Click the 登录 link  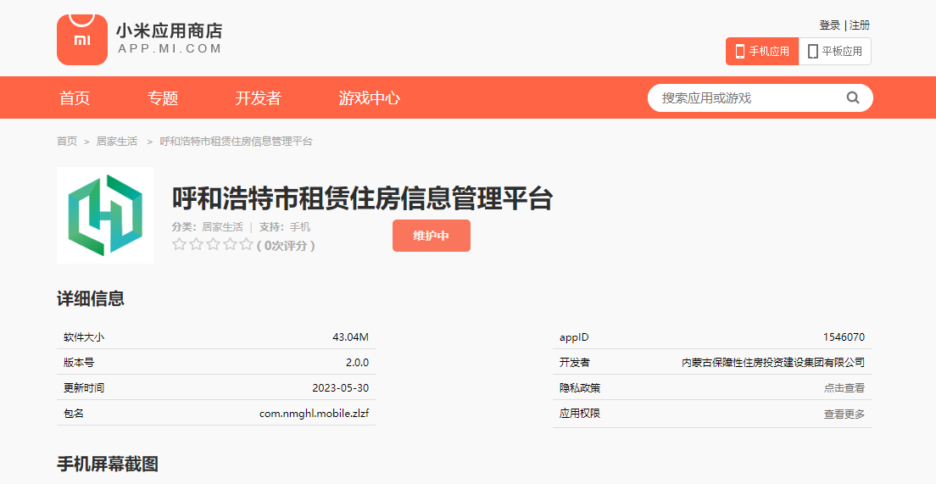830,25
